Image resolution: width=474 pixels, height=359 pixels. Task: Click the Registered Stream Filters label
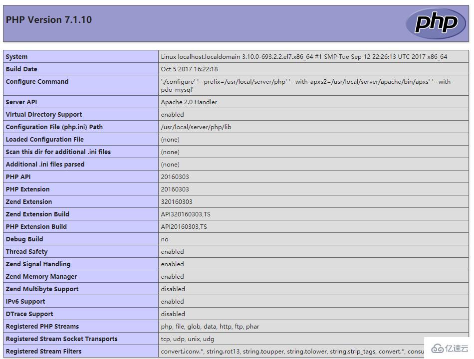43,351
